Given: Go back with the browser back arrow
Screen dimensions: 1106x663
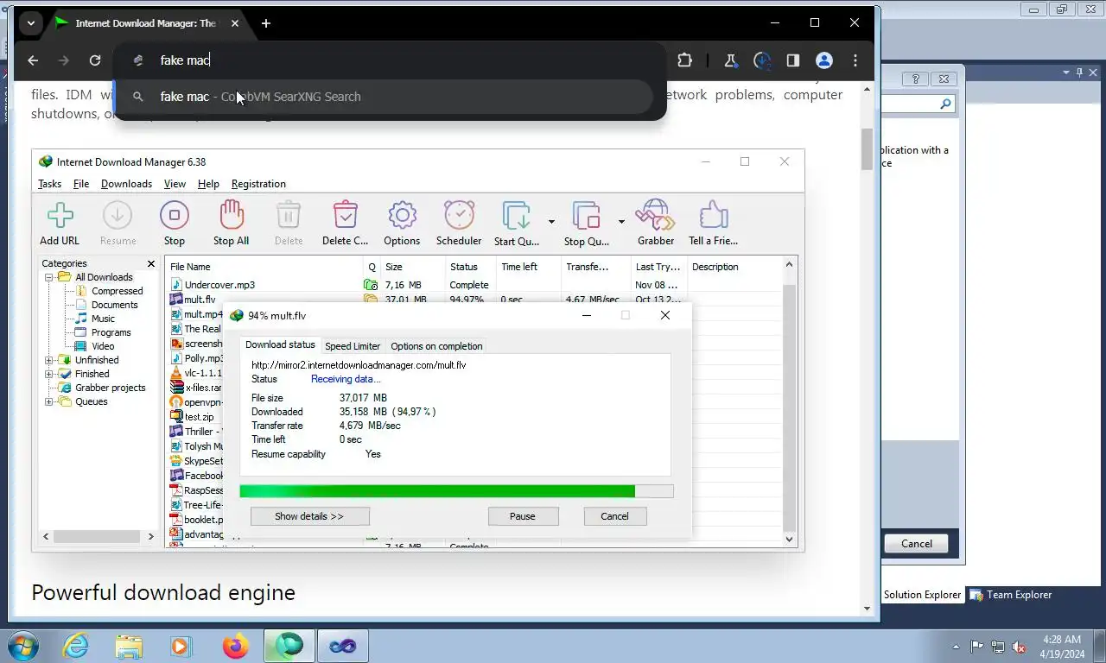Looking at the screenshot, I should (33, 60).
